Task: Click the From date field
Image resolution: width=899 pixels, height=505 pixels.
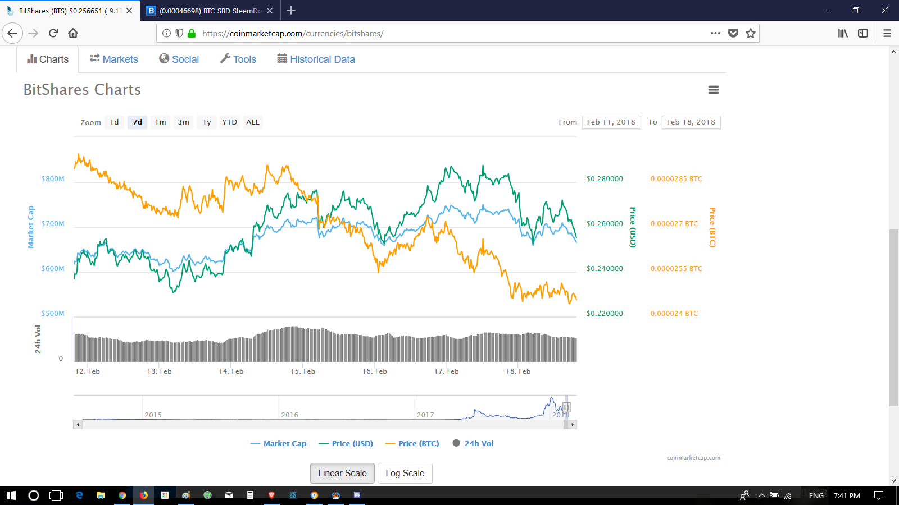Action: click(611, 122)
